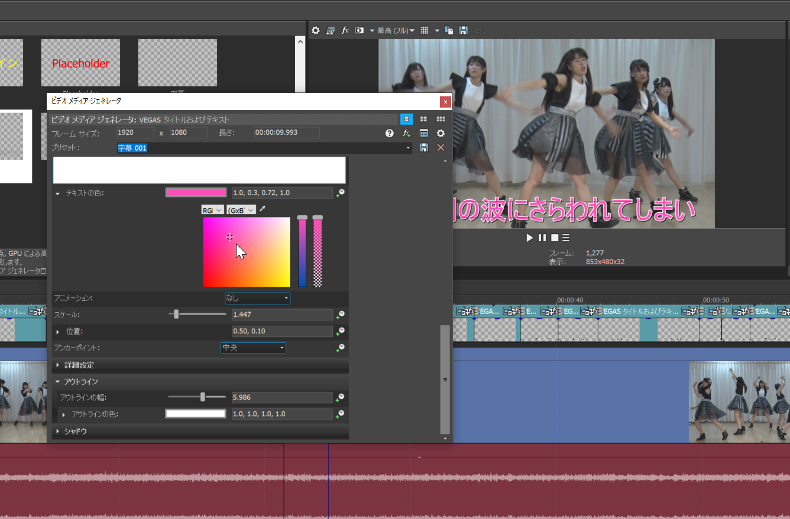Select the eyedropper color picker tool
This screenshot has width=790, height=519.
coord(263,209)
